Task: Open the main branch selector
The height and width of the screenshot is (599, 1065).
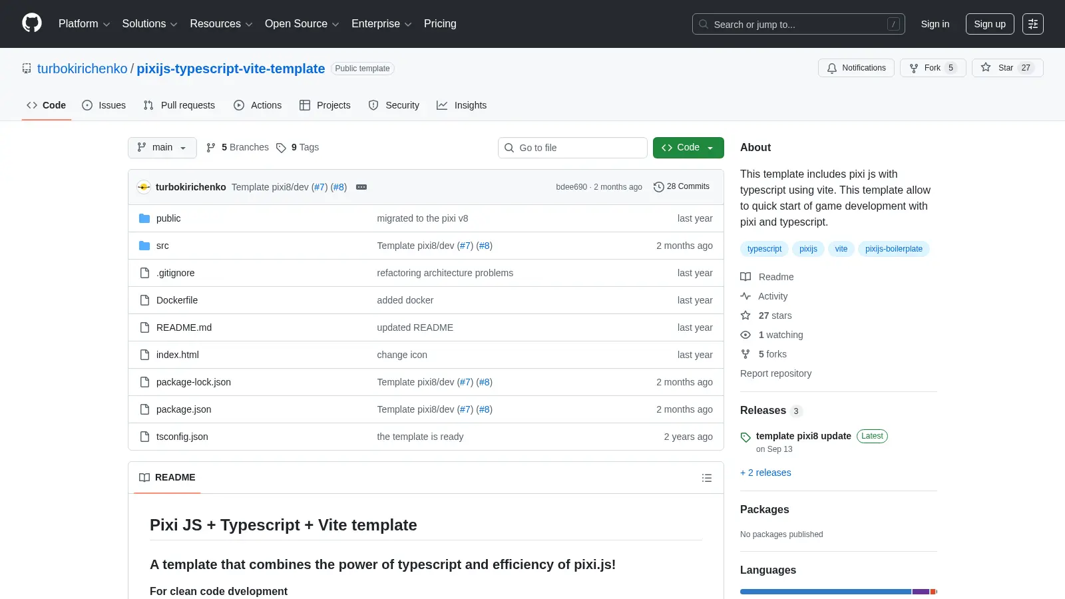Action: [x=162, y=148]
